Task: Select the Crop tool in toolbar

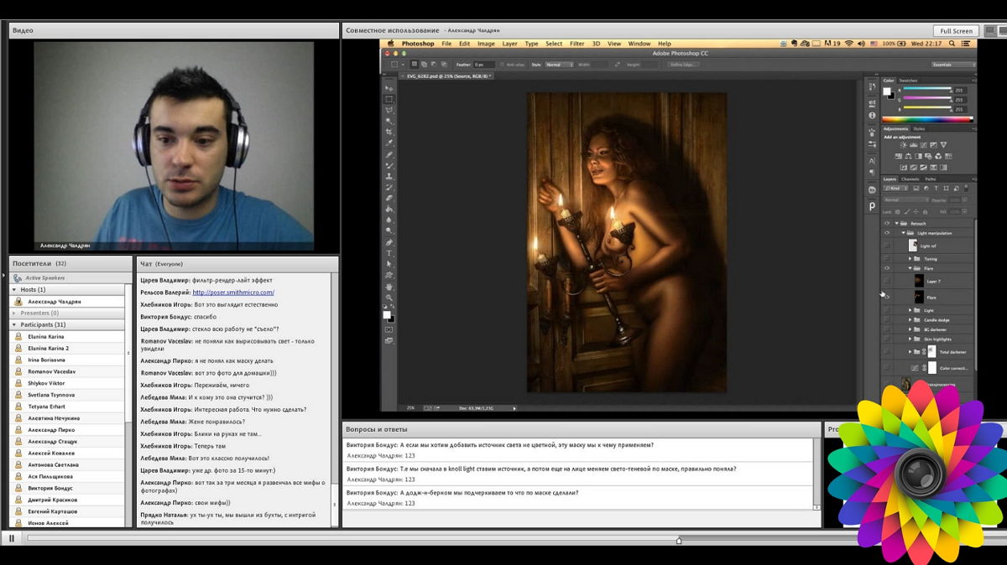Action: click(389, 132)
